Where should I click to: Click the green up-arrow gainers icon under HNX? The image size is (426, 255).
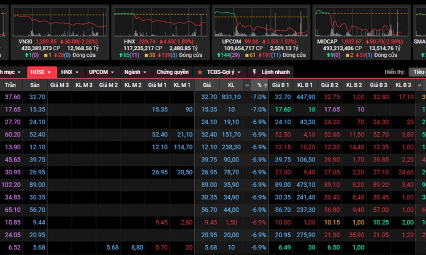click(x=121, y=55)
